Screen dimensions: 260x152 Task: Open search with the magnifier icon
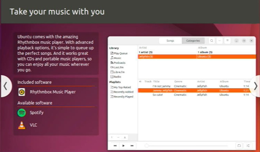click(211, 41)
